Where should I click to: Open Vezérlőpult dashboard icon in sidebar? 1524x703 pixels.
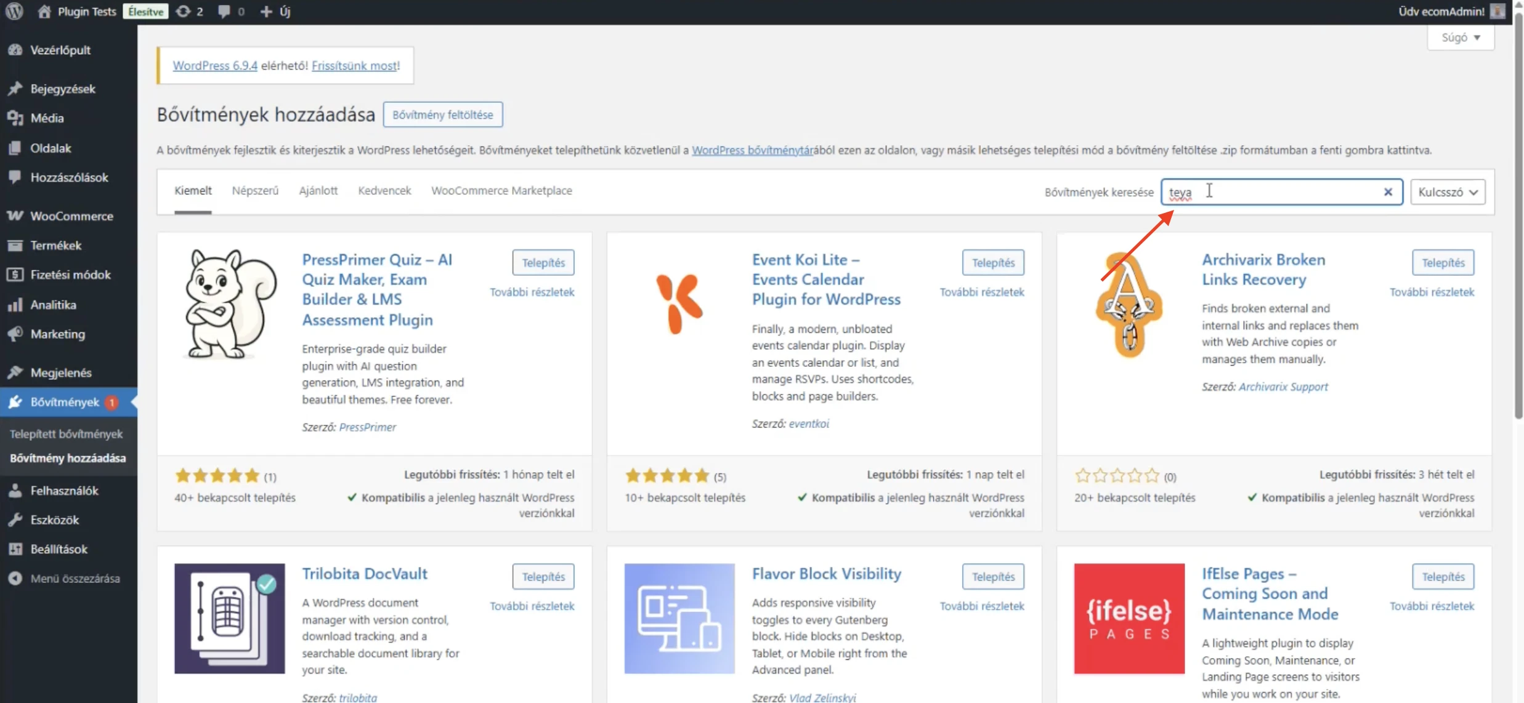pyautogui.click(x=15, y=50)
